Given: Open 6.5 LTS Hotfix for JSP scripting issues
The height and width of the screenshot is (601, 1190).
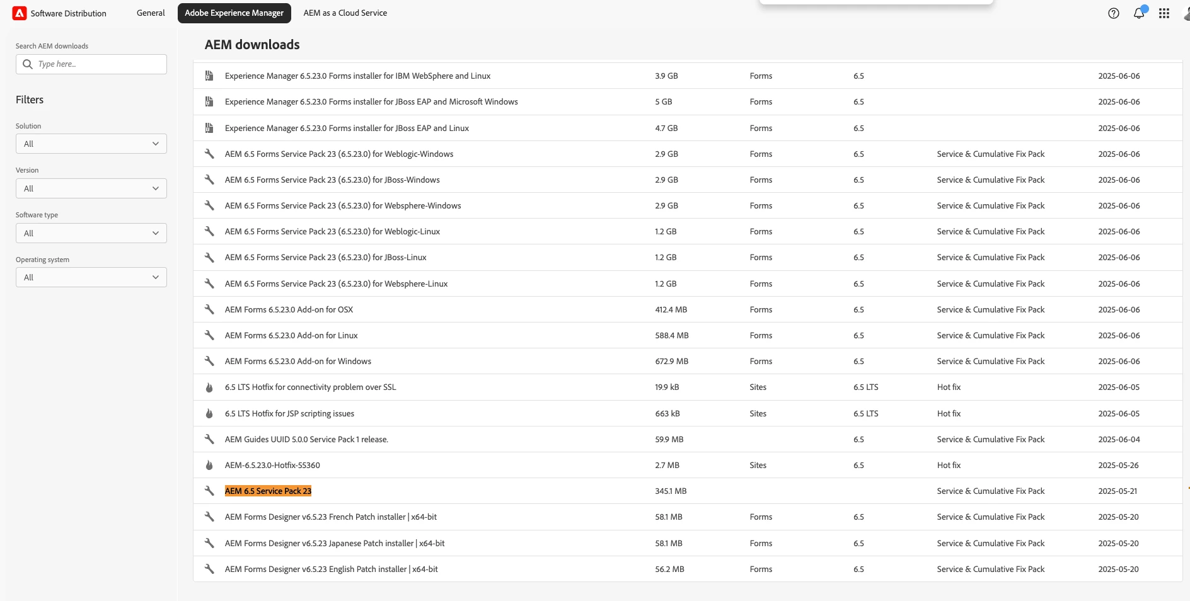Looking at the screenshot, I should pos(289,413).
